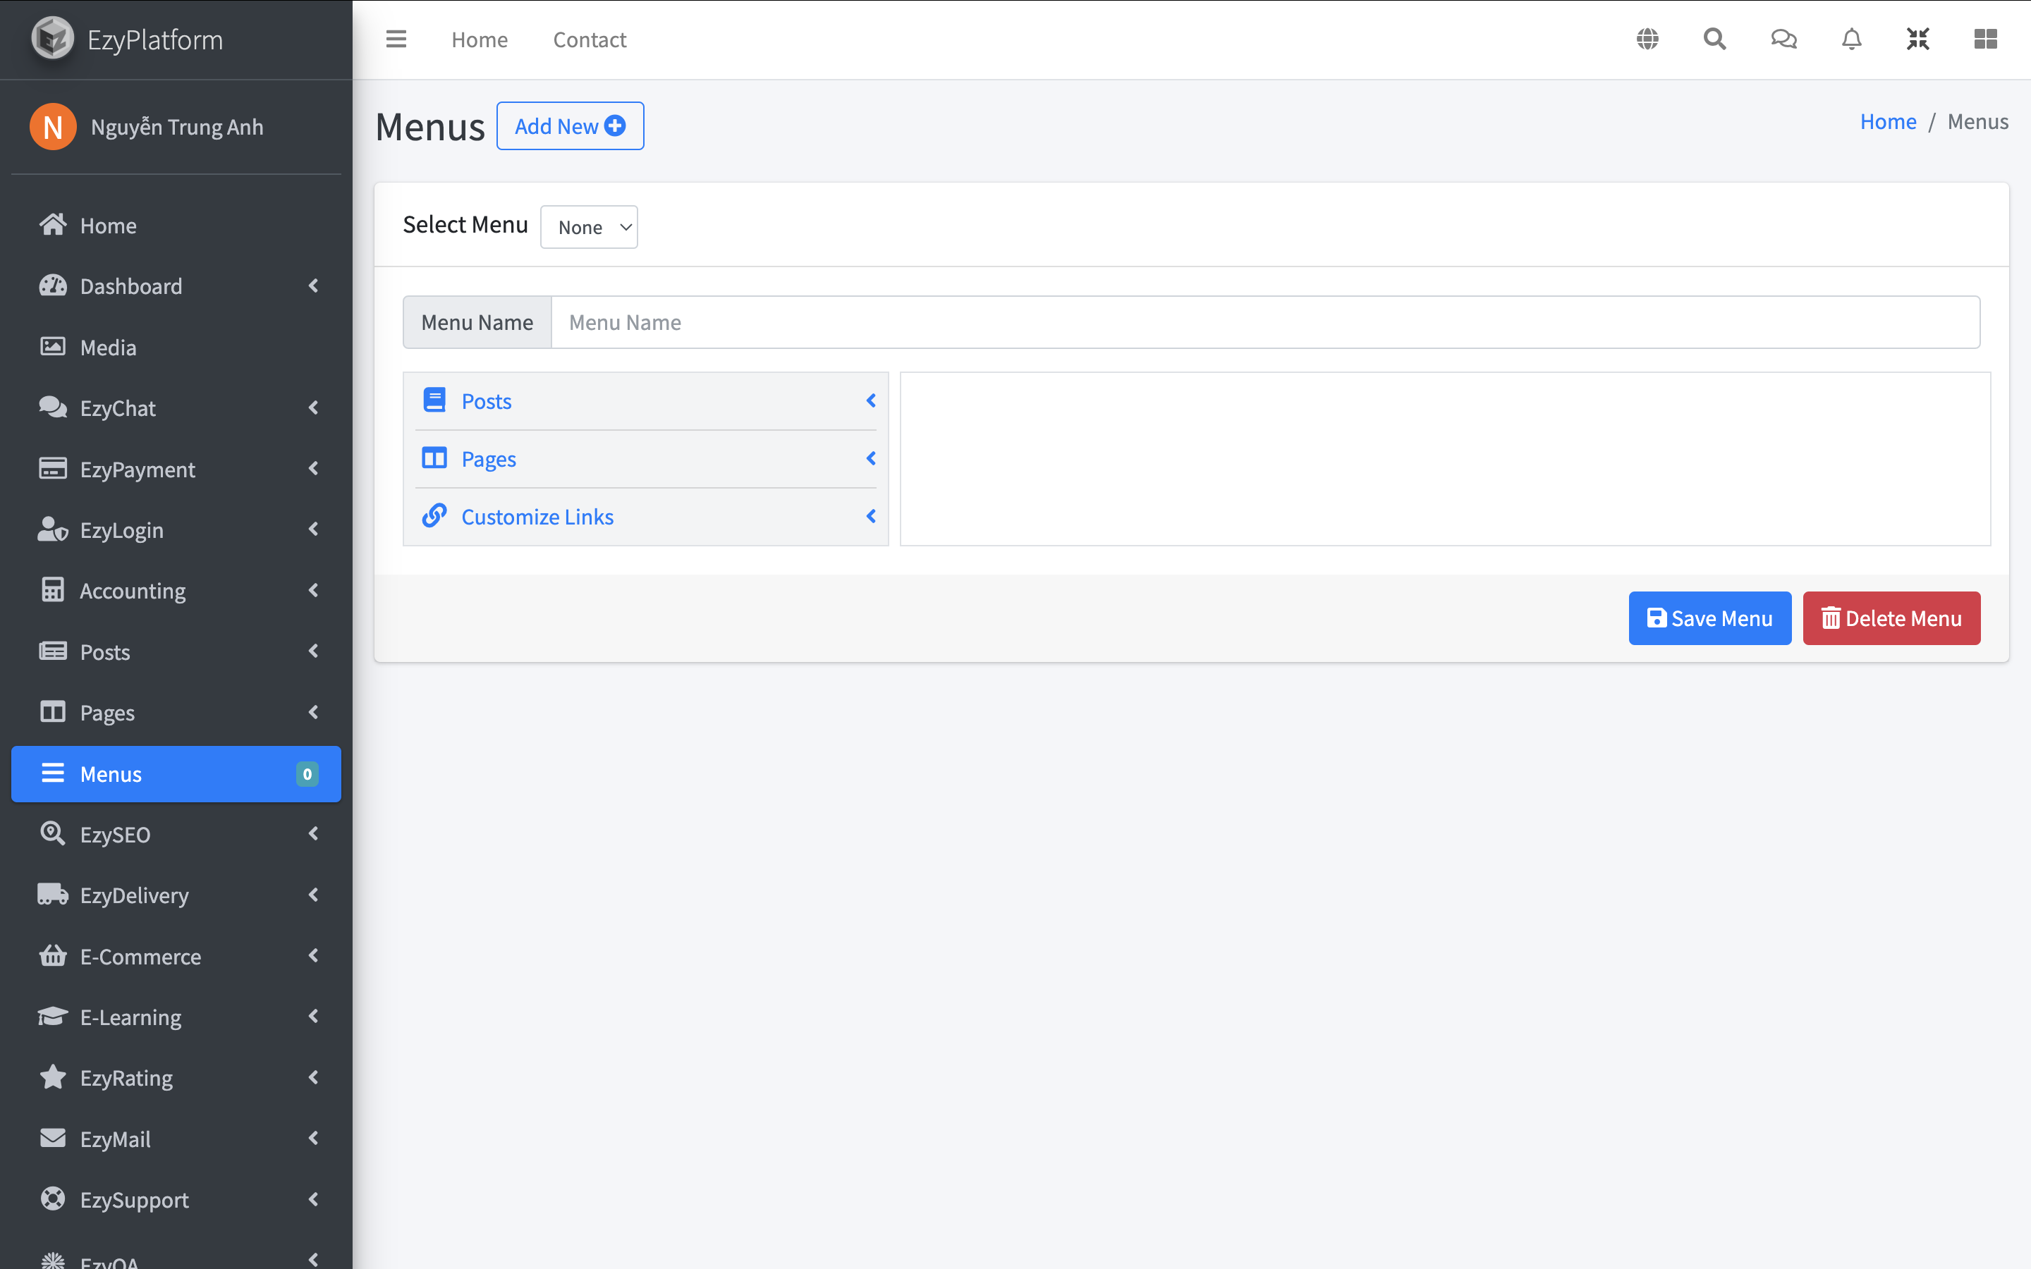
Task: Click the EzyPayment credit card icon
Action: pyautogui.click(x=53, y=468)
